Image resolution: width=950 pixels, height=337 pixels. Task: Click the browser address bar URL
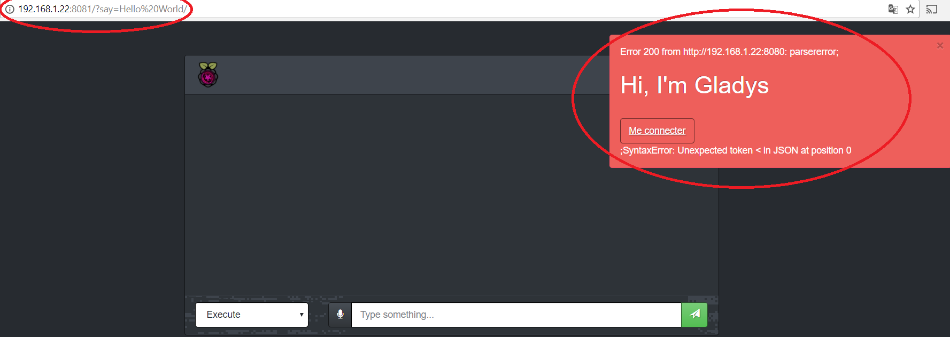[103, 9]
